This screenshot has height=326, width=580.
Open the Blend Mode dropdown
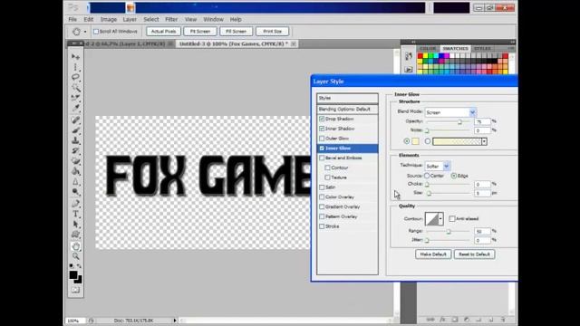(x=450, y=112)
